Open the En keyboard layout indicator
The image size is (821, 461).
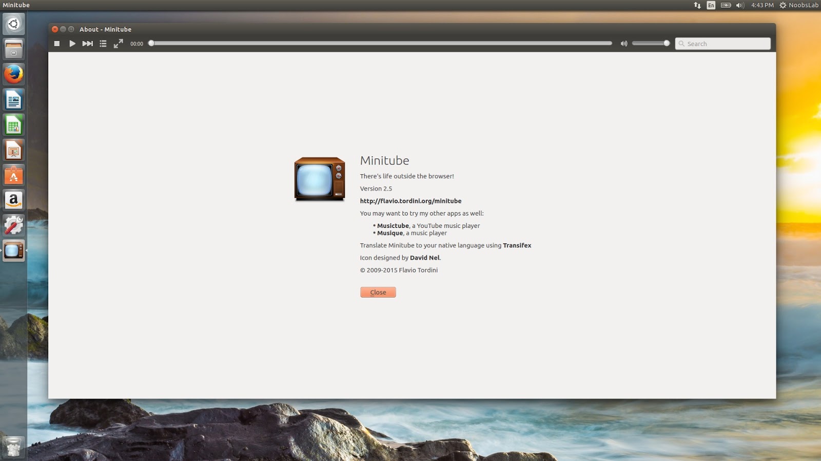(711, 5)
